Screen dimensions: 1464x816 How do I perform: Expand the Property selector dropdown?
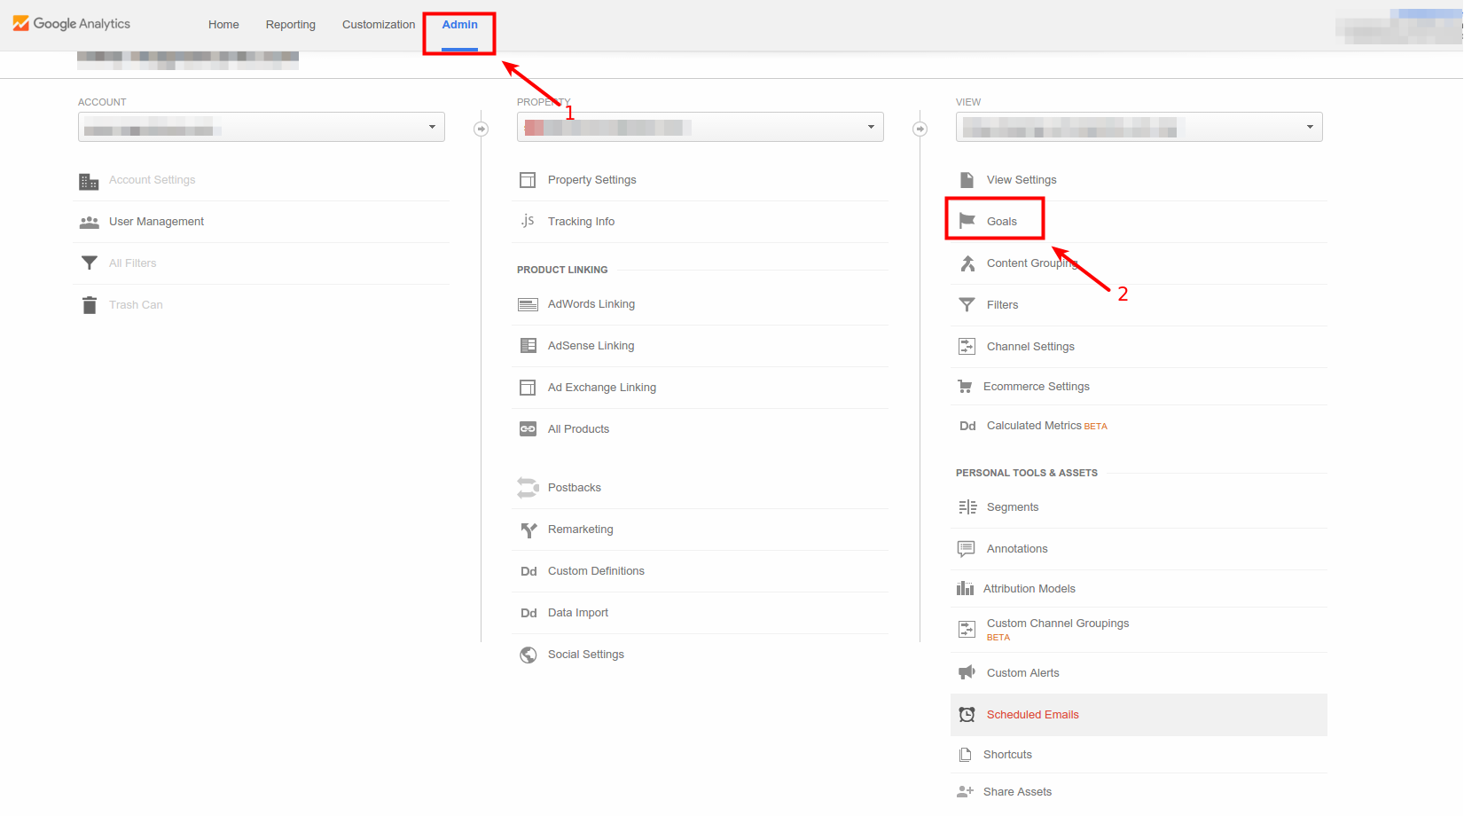701,127
